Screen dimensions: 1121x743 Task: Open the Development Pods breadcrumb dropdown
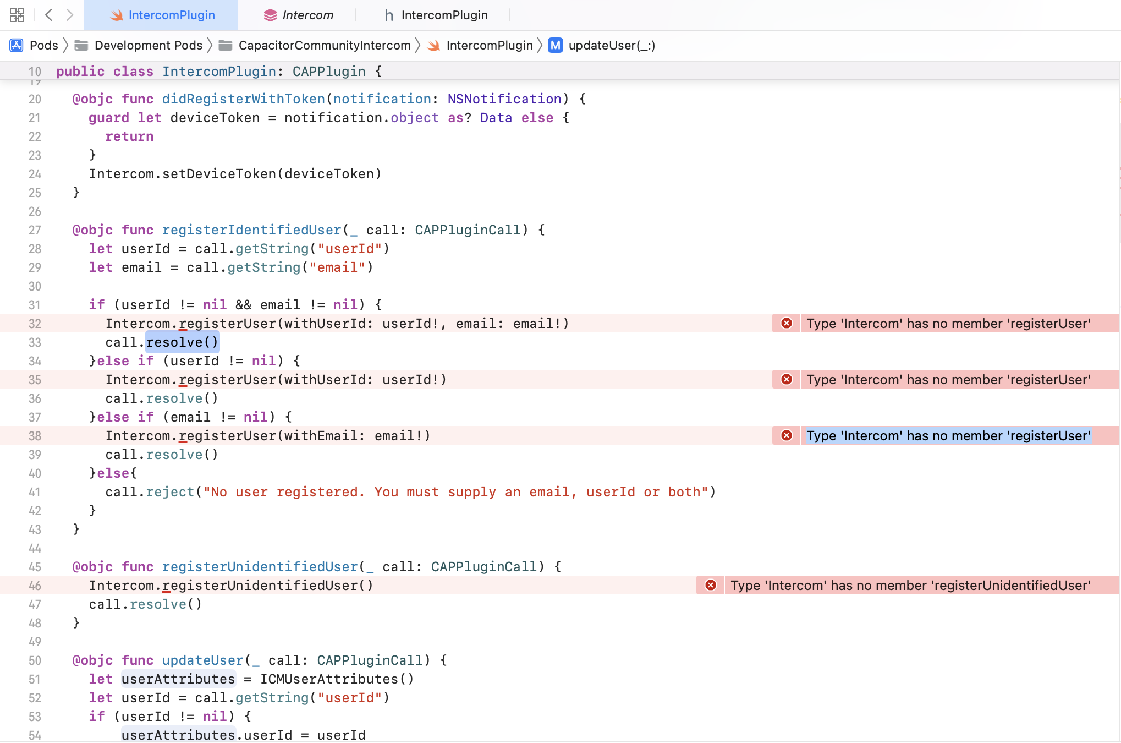point(148,45)
